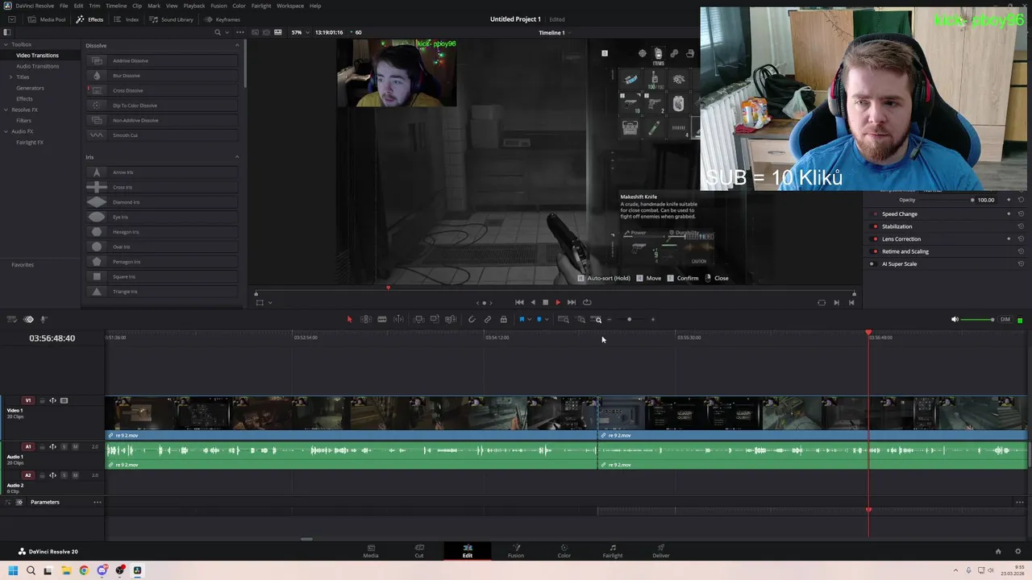The width and height of the screenshot is (1032, 580).
Task: Toggle timeline Snapping magnet icon
Action: coord(472,319)
